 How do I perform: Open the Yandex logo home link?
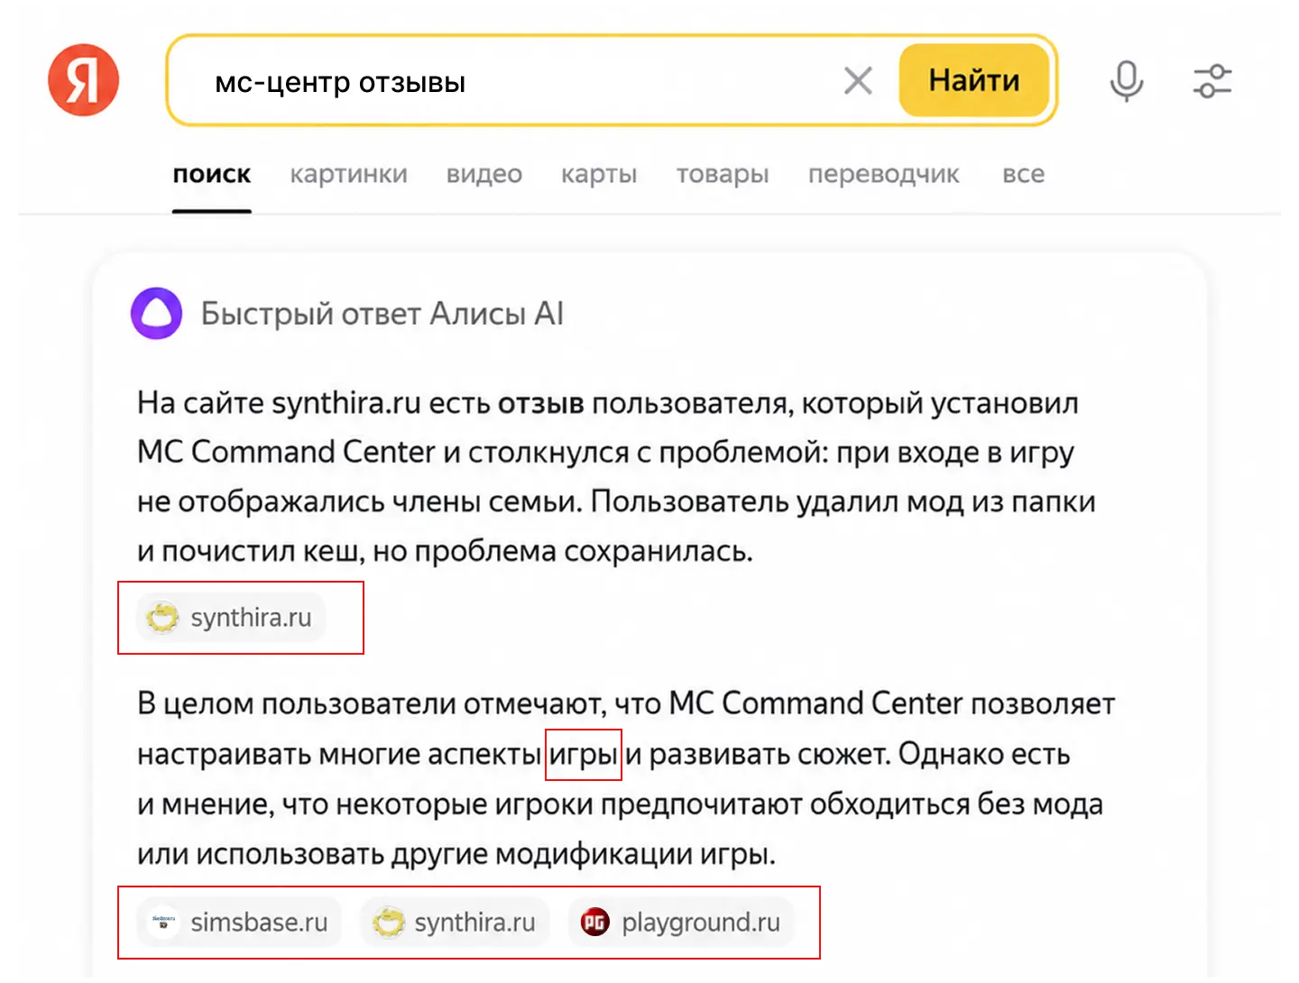83,80
